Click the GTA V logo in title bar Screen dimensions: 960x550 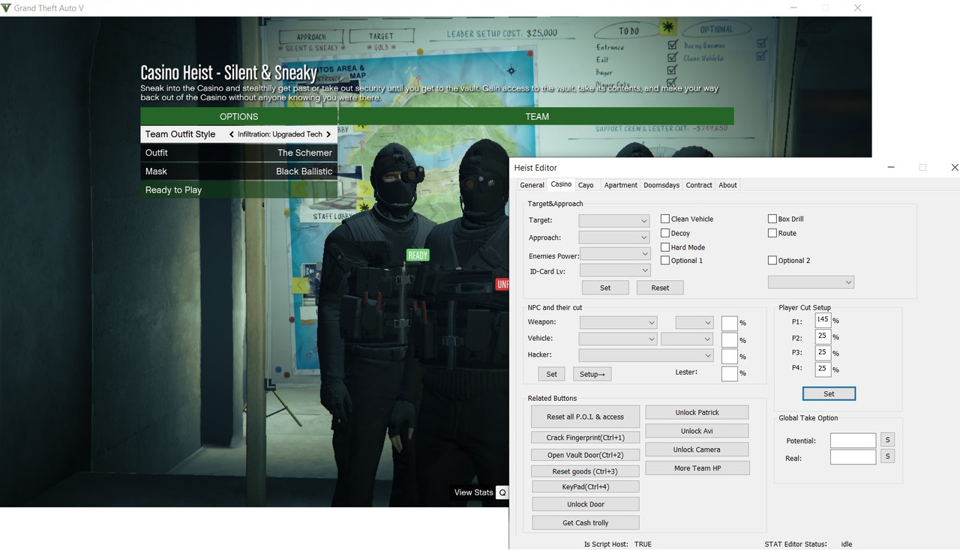pyautogui.click(x=7, y=7)
